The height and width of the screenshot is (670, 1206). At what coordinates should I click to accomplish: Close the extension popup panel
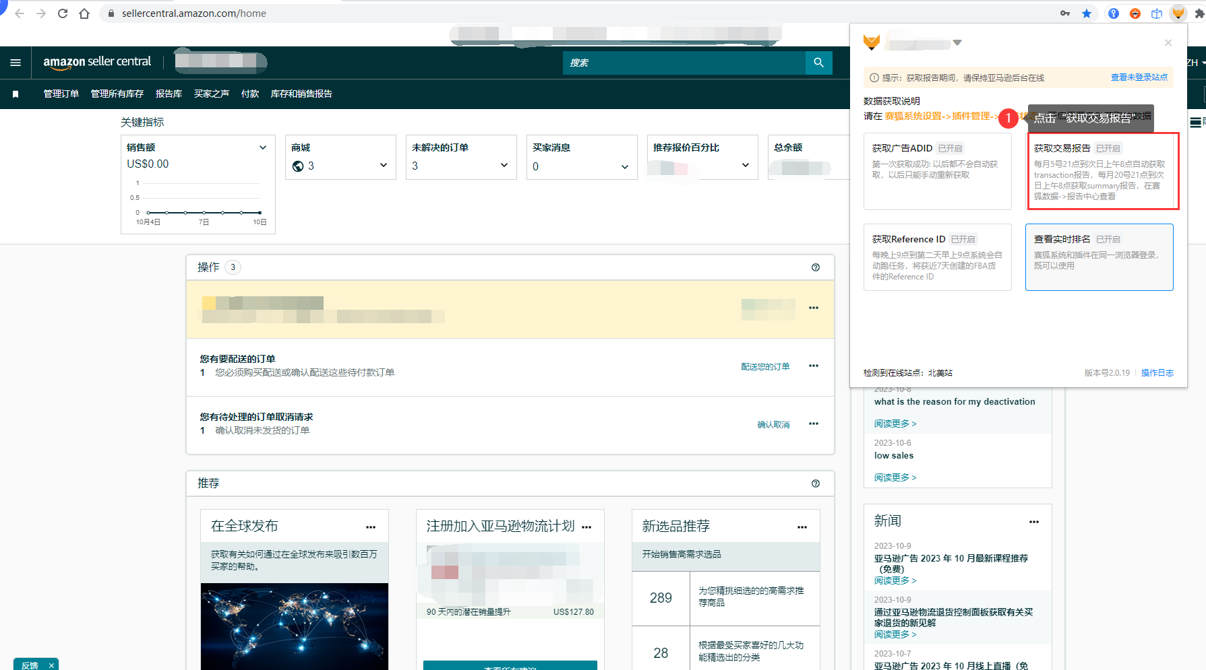coord(1168,43)
